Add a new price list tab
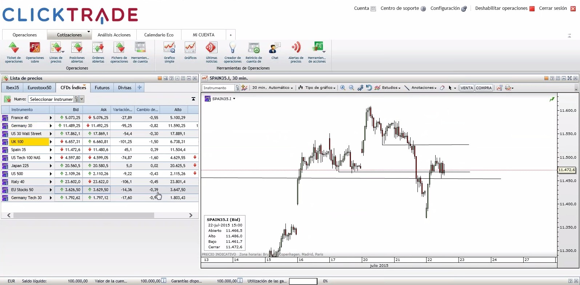Viewport: 580px width, 285px height. (x=139, y=88)
